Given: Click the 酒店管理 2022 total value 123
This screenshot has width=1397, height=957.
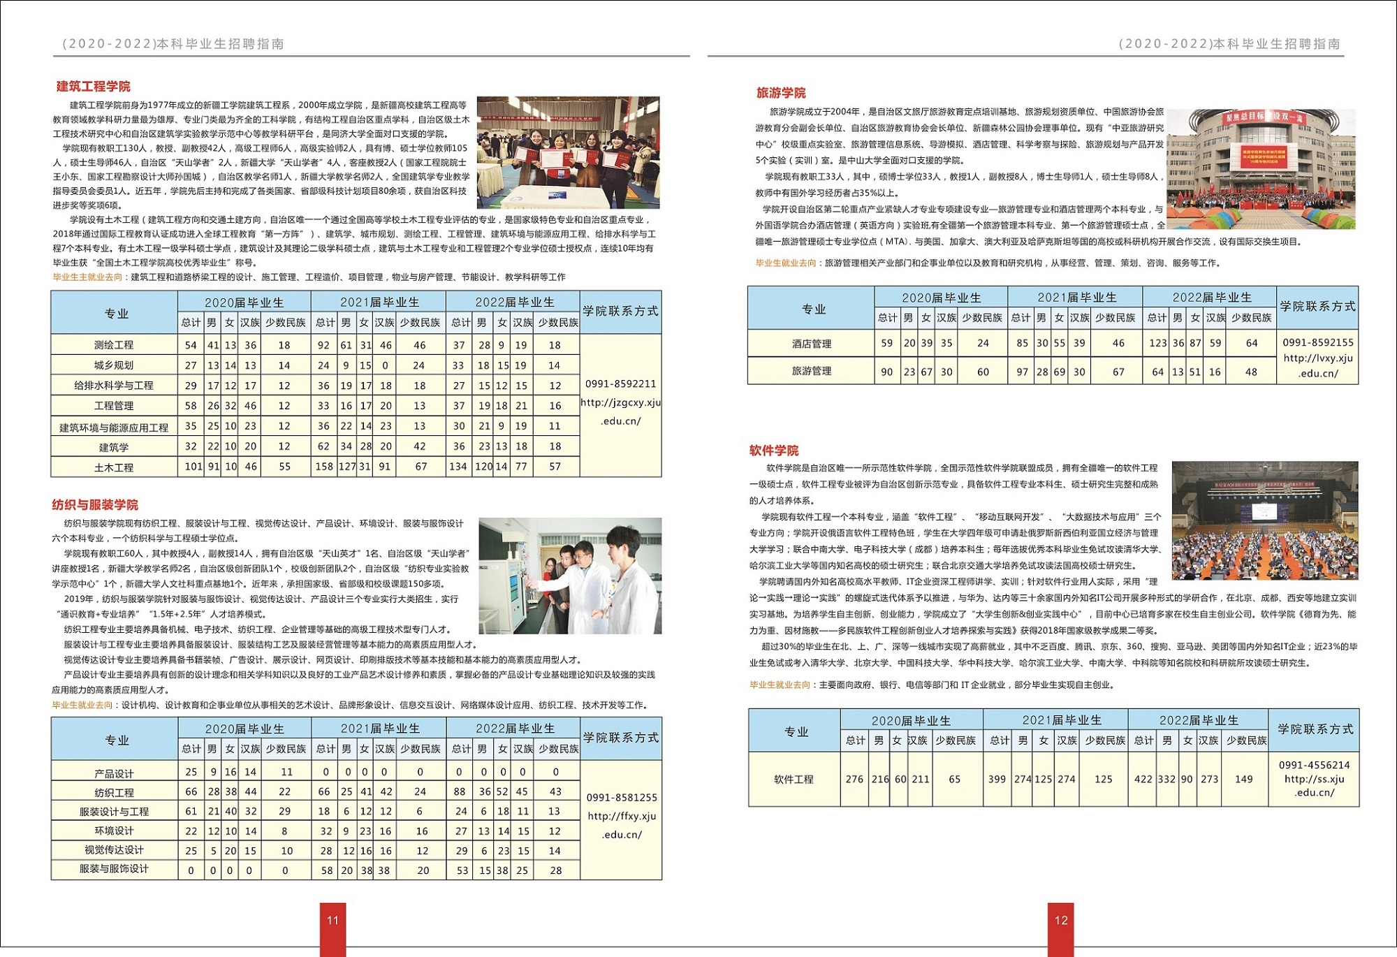Looking at the screenshot, I should tap(1157, 343).
